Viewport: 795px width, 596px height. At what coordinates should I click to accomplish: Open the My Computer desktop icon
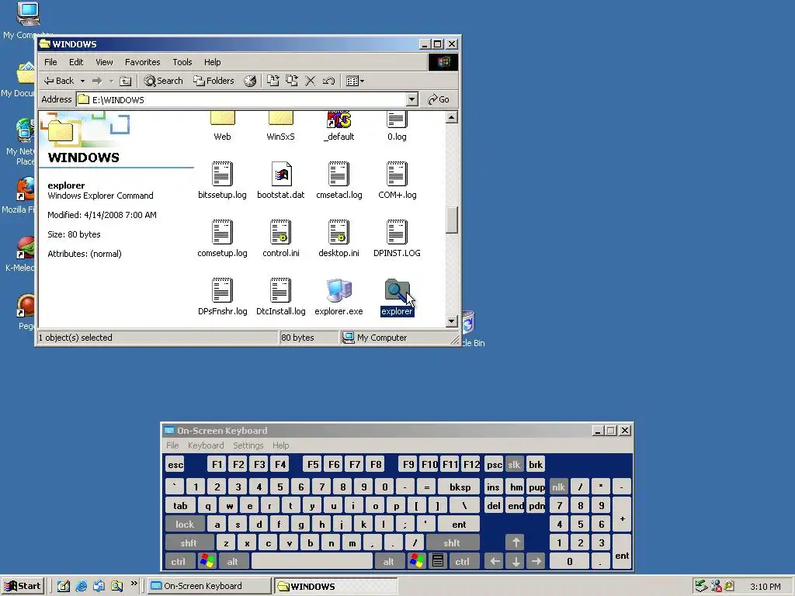click(x=27, y=20)
